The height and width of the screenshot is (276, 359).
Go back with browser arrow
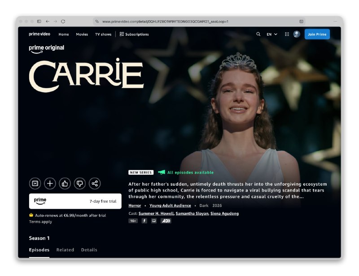(48, 21)
